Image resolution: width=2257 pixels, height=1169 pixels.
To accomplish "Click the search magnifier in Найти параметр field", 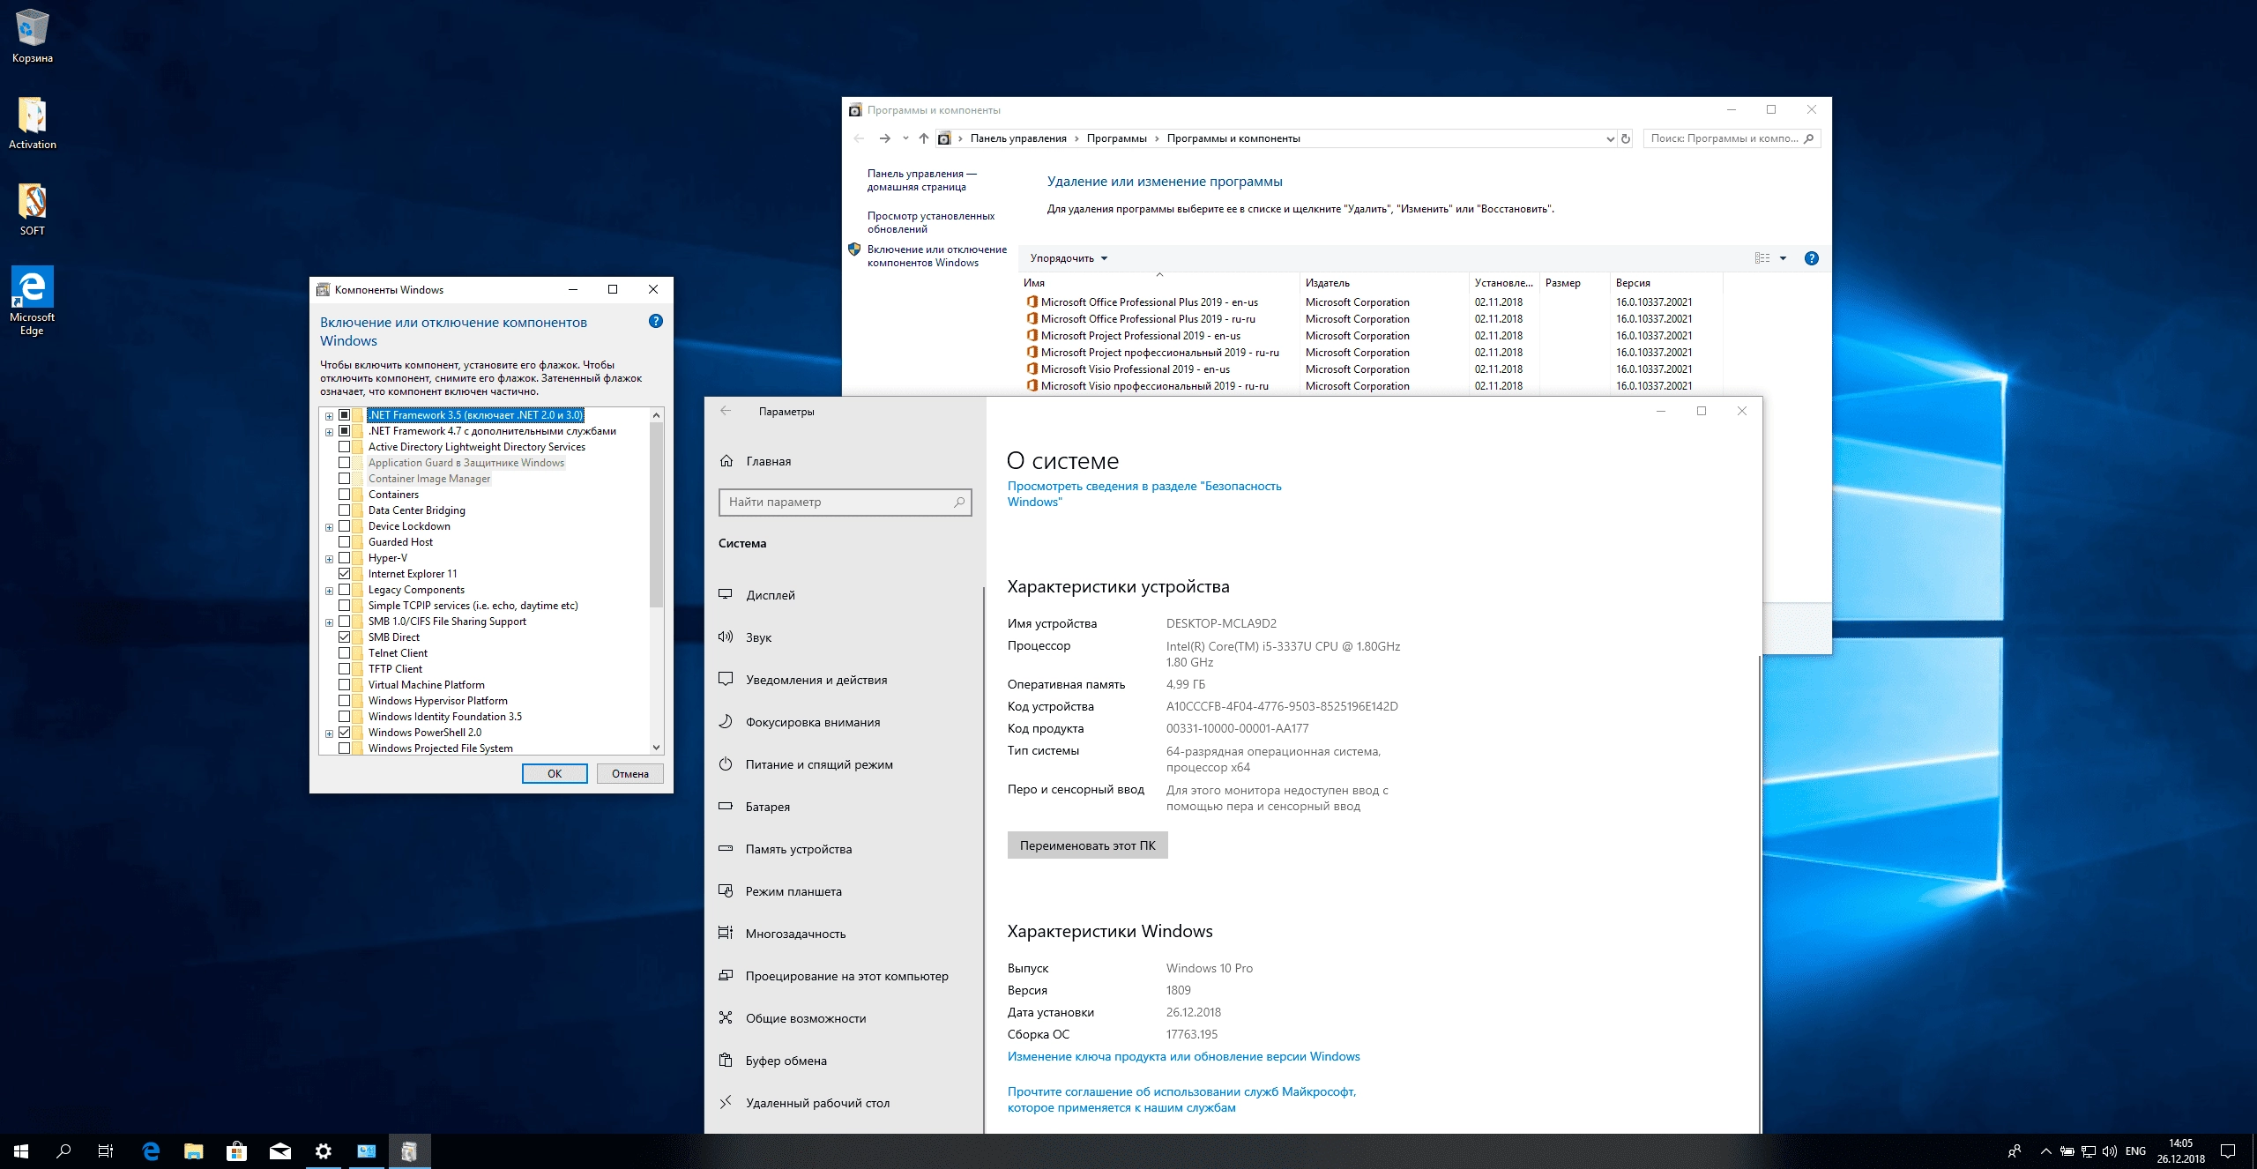I will tap(959, 502).
